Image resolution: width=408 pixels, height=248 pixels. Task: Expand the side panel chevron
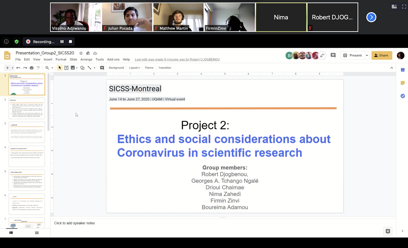point(402,231)
